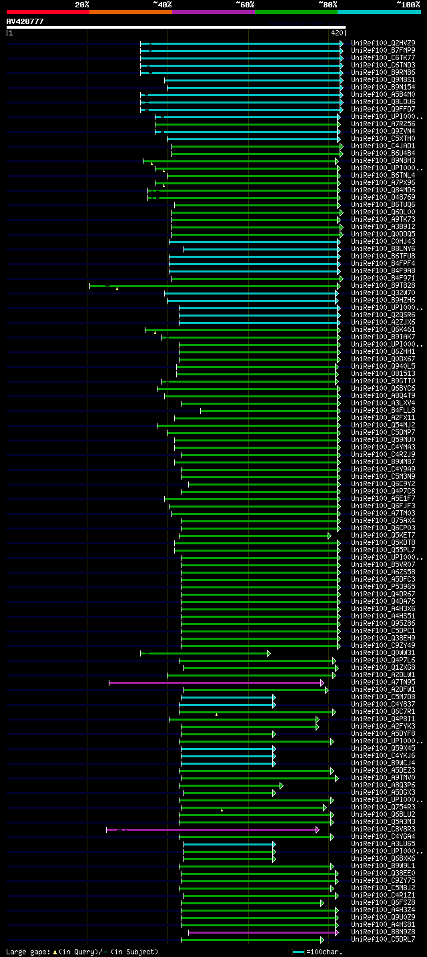Image resolution: width=427 pixels, height=957 pixels.
Task: Select the UniRef100_A2ZJX6 label
Action: pos(383,323)
